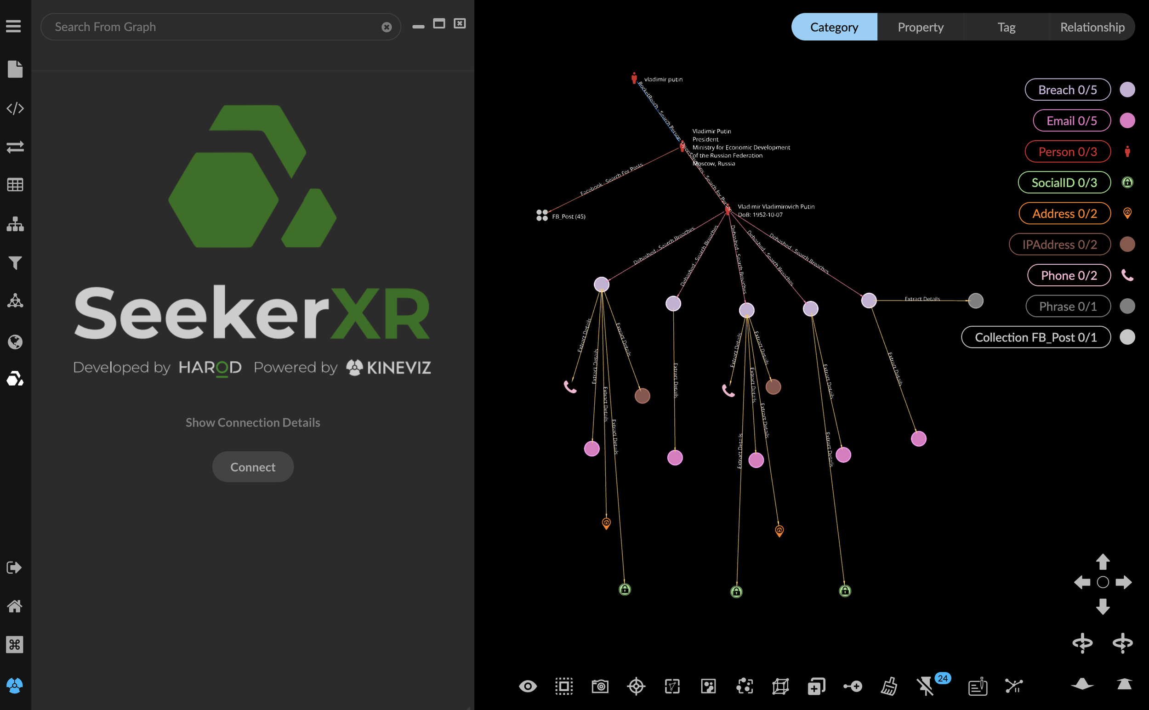Open the hierarchy layout sidebar icon
The image size is (1149, 710).
point(15,224)
